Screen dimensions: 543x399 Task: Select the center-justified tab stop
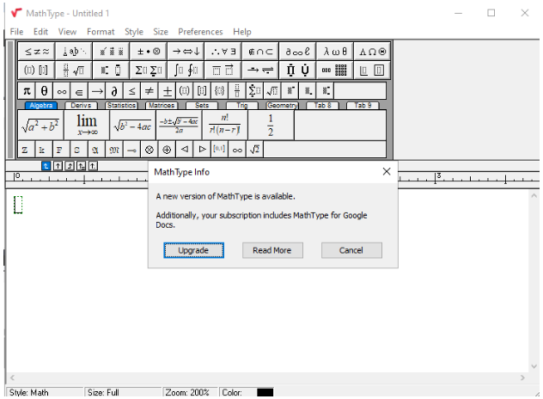click(58, 166)
